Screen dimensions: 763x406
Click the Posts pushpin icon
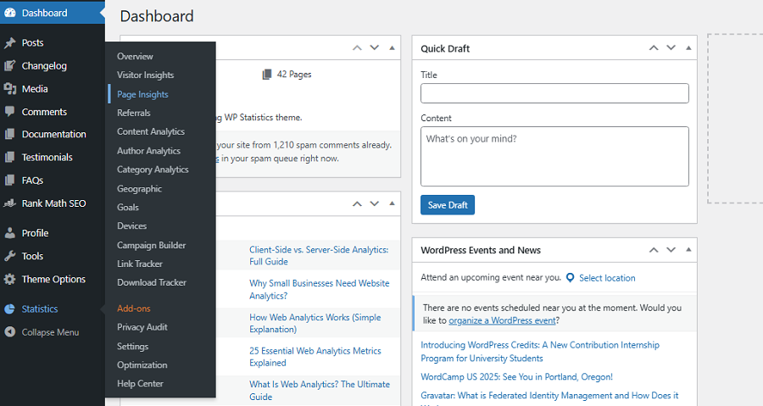[x=10, y=42]
